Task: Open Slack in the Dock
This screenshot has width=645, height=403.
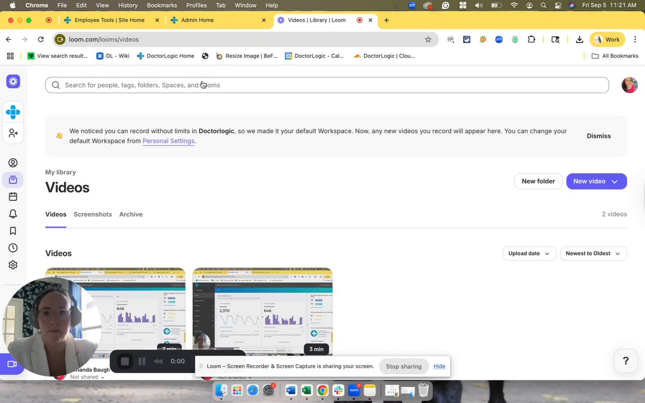Action: pos(338,390)
